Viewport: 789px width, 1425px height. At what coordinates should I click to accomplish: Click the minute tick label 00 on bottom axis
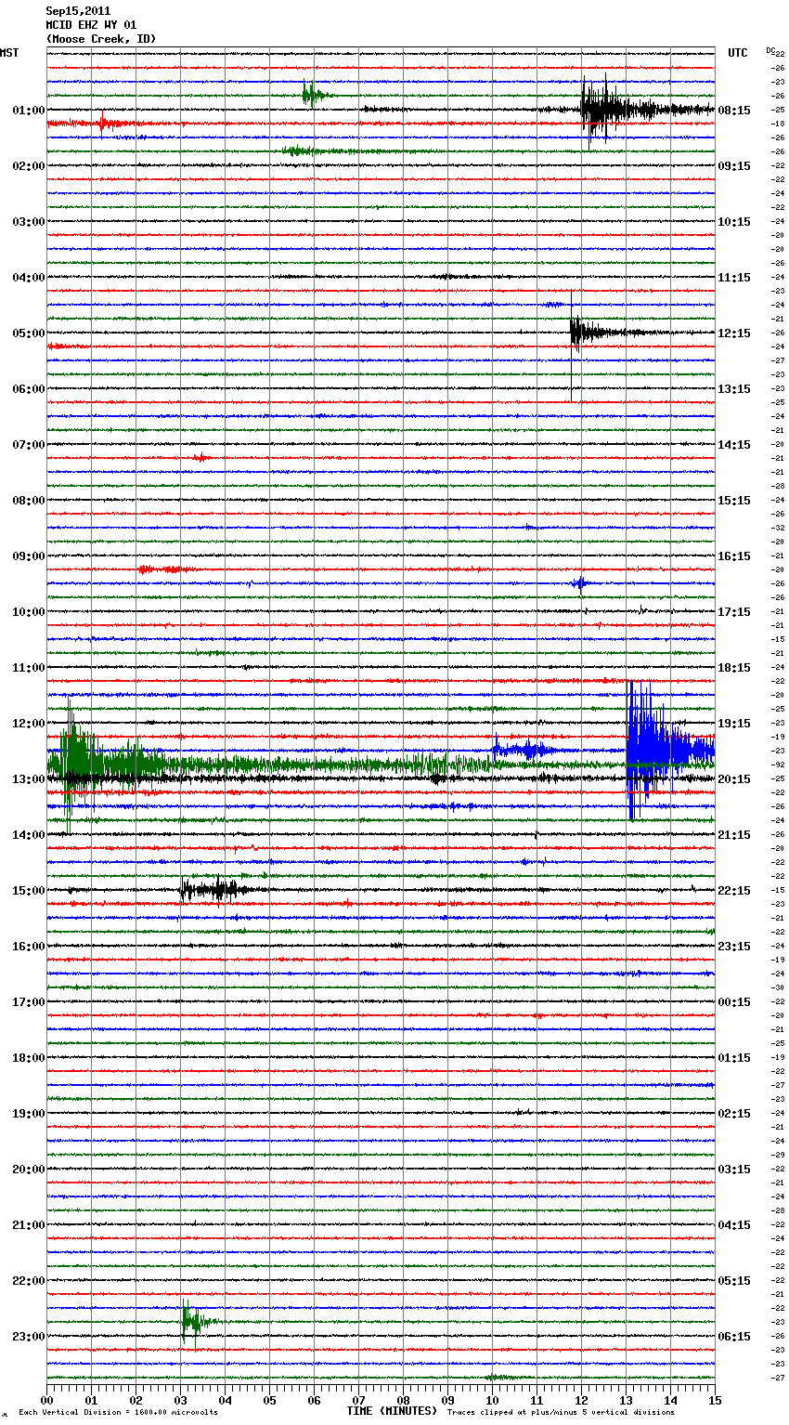[47, 1400]
